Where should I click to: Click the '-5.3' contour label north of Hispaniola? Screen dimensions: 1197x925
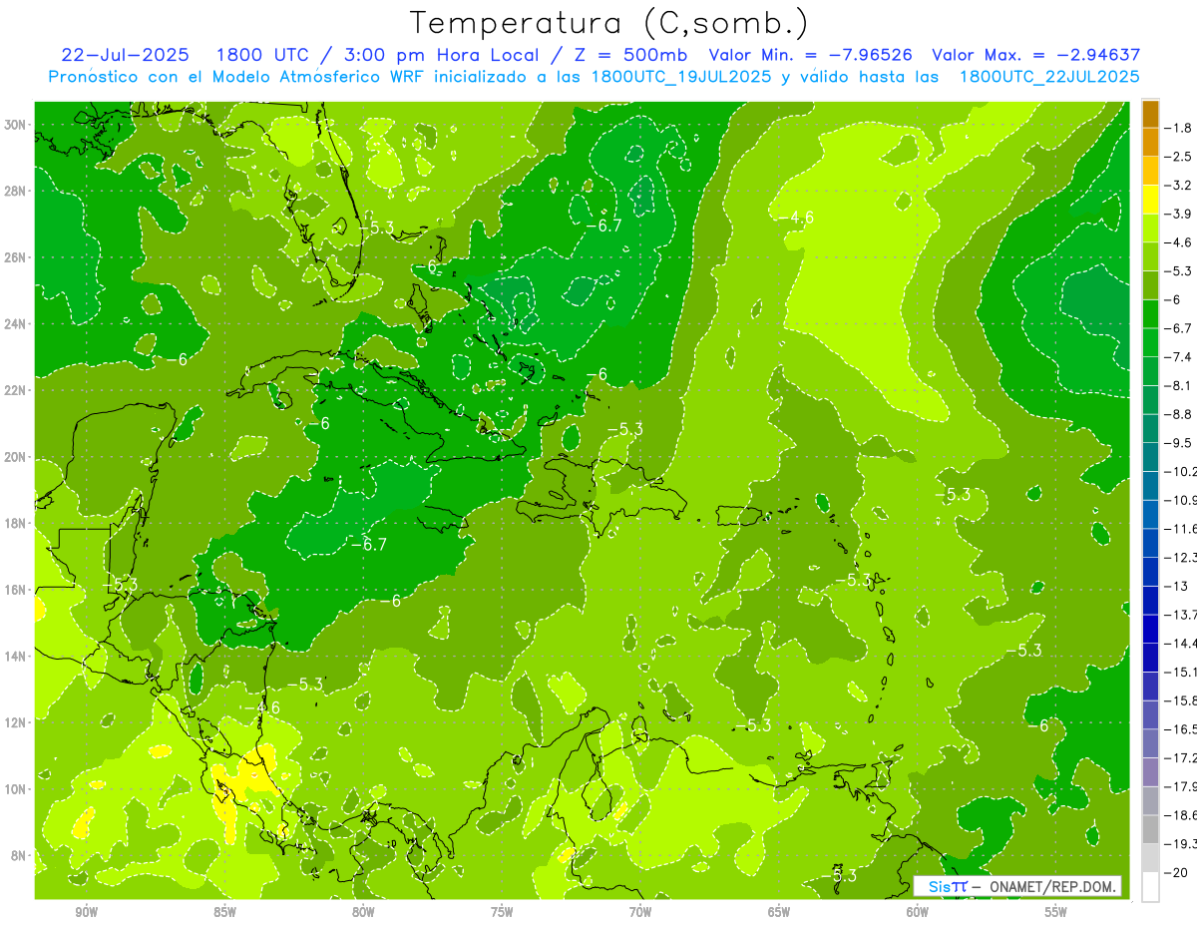coord(625,429)
